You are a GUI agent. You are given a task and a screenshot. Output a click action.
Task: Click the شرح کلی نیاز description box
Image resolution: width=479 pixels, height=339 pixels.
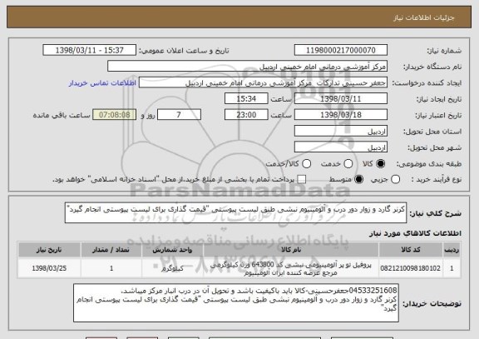tap(235, 212)
